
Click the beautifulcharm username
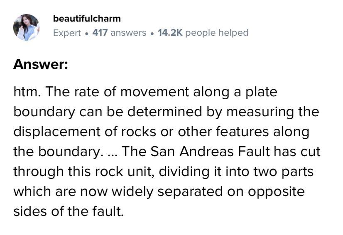87,19
